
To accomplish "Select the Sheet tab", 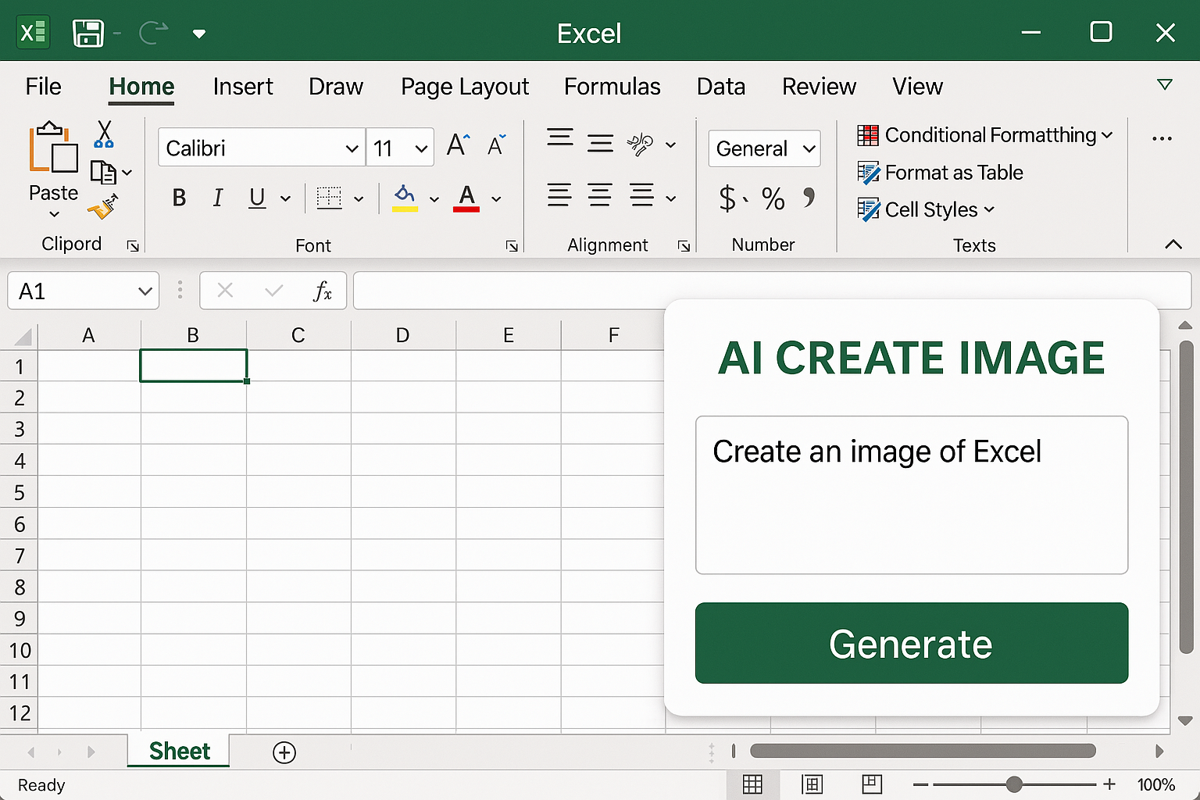I will (x=179, y=751).
